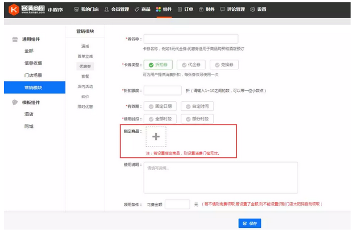
Task: Select the 代金券 coupon type
Action: point(191,65)
